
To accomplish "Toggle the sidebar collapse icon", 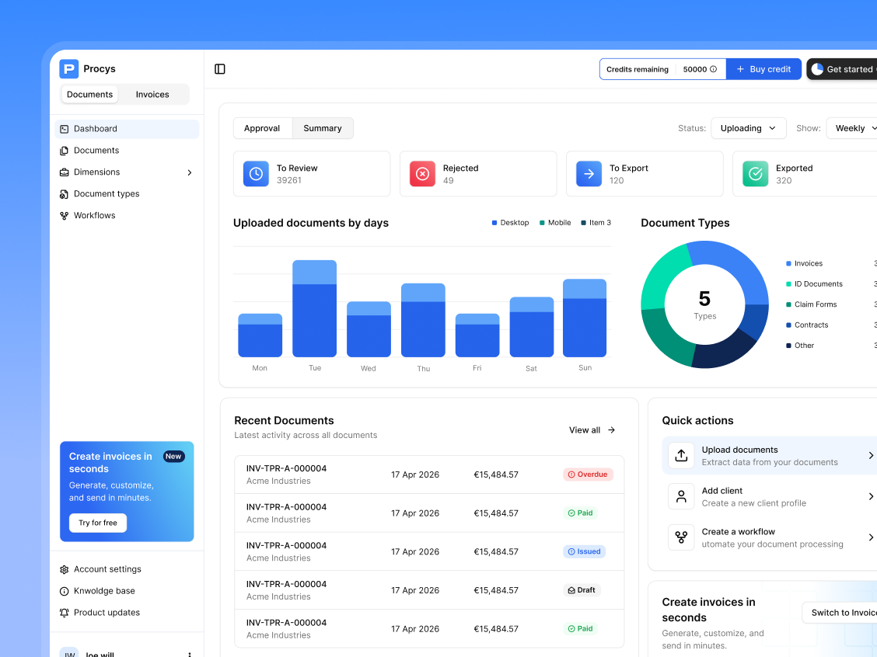I will [x=220, y=68].
